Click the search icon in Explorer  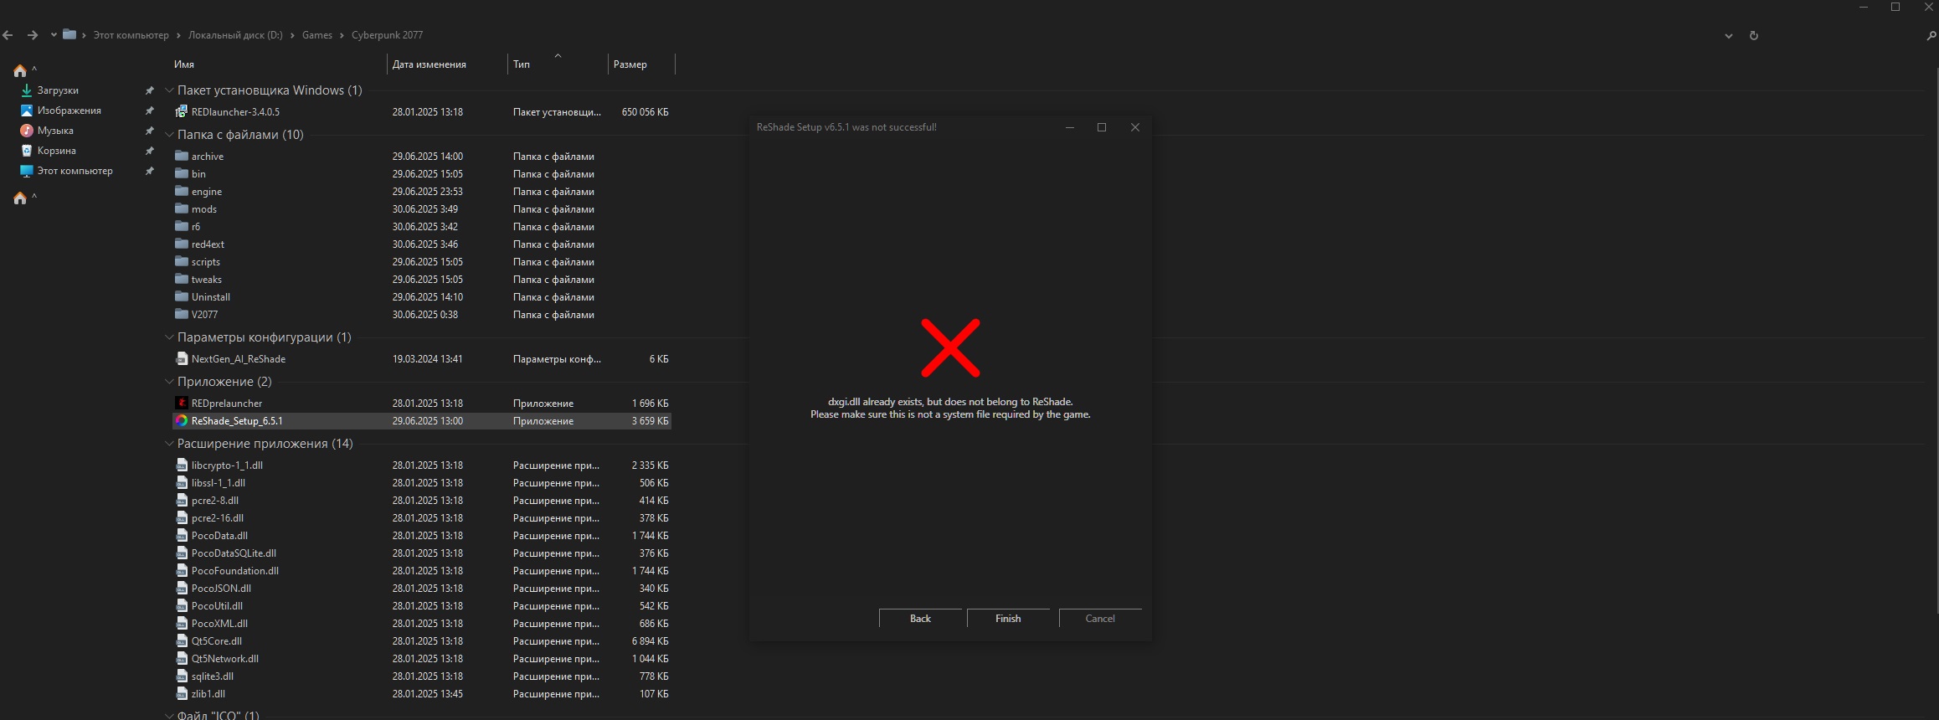(x=1931, y=36)
